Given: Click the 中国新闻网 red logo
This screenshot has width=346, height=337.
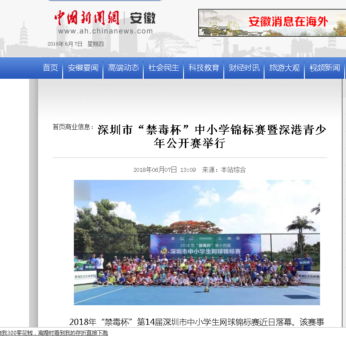Looking at the screenshot, I should coord(86,18).
